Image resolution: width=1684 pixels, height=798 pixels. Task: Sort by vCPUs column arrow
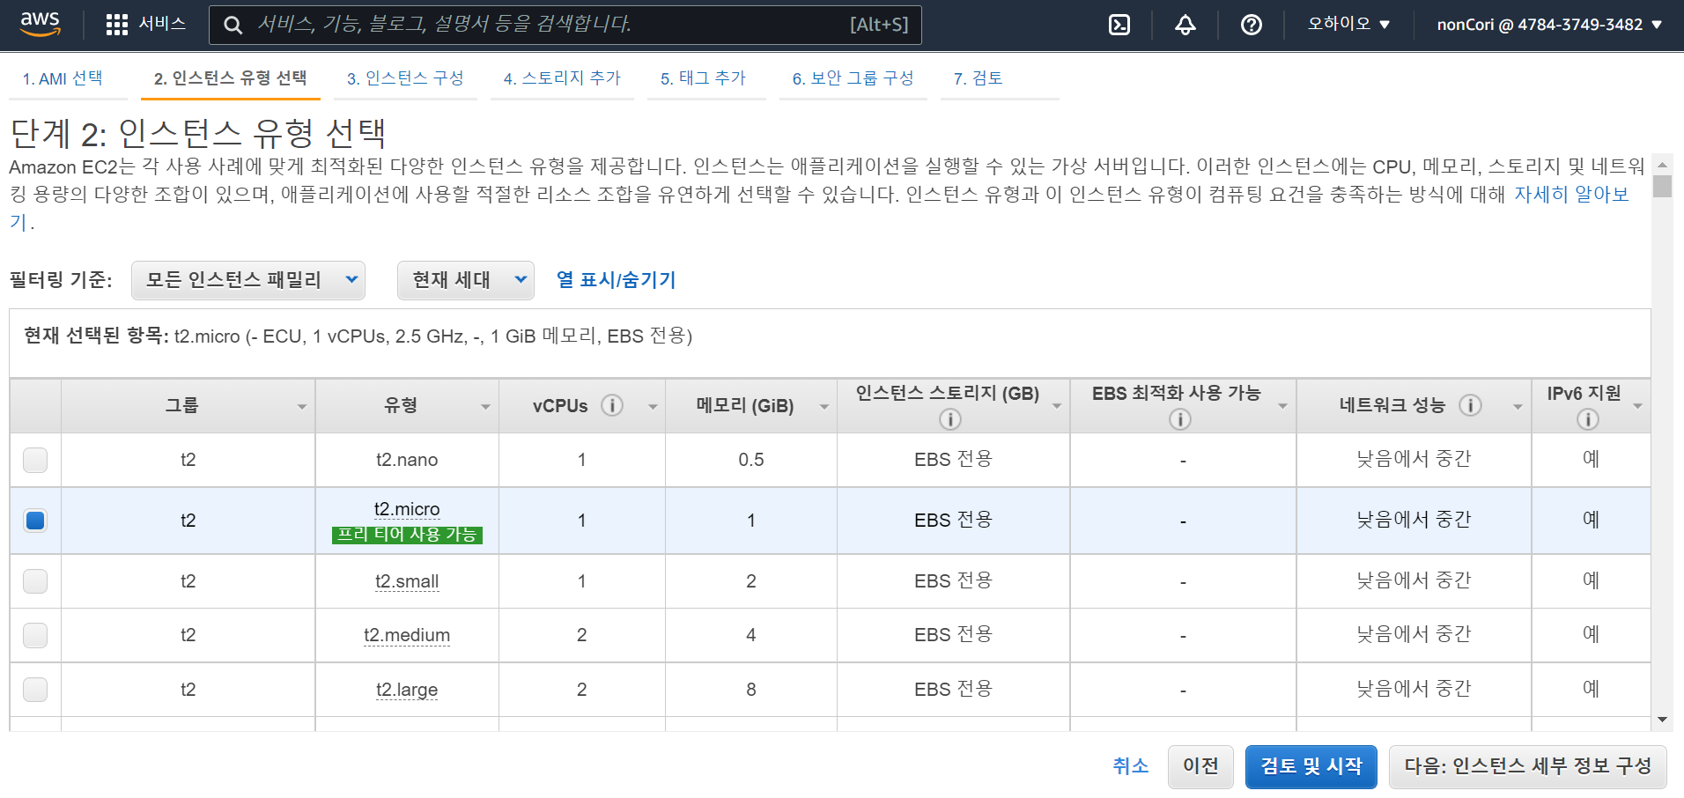[653, 407]
